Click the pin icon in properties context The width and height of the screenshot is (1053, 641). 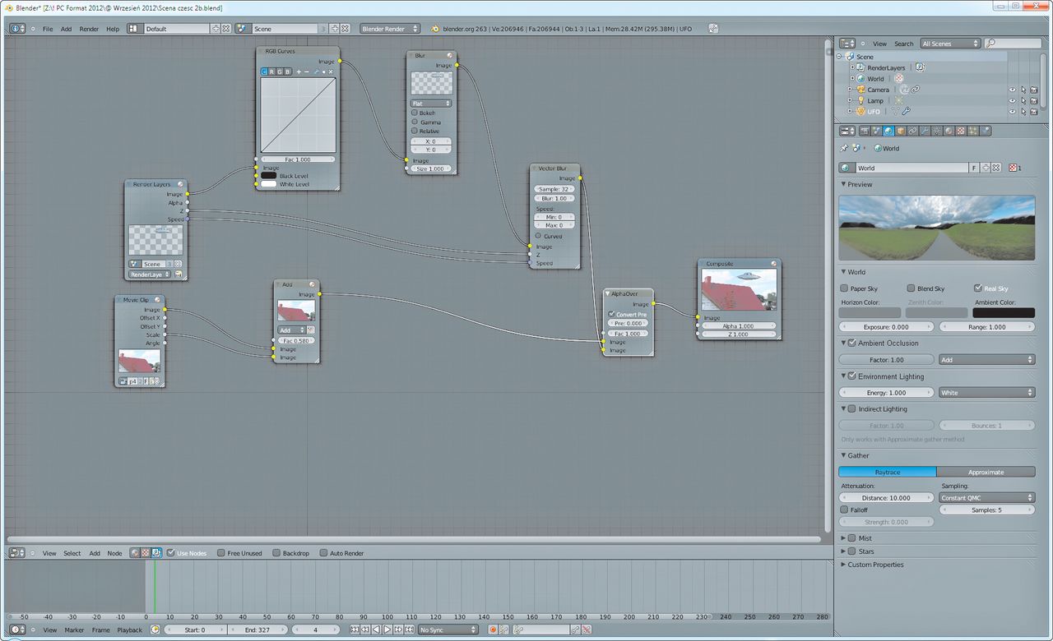(x=843, y=149)
